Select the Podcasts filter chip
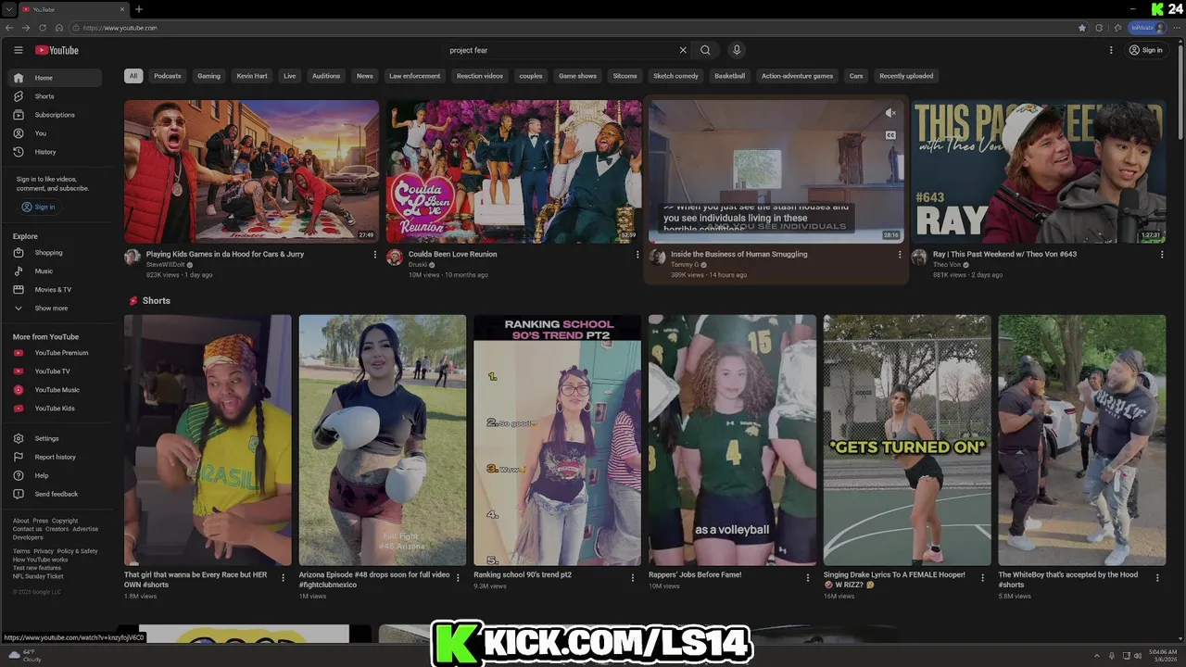Viewport: 1186px width, 667px height. click(168, 76)
